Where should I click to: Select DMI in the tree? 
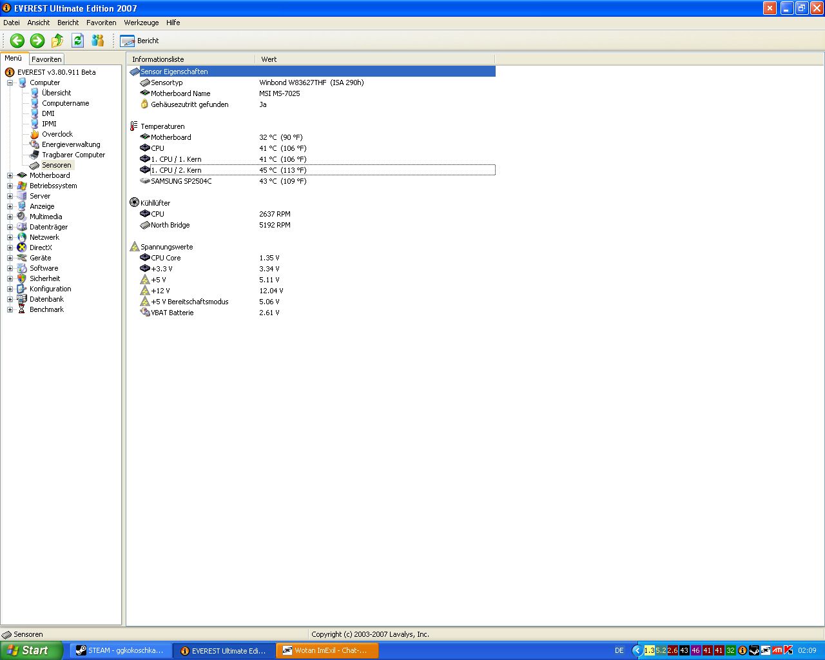tap(48, 113)
